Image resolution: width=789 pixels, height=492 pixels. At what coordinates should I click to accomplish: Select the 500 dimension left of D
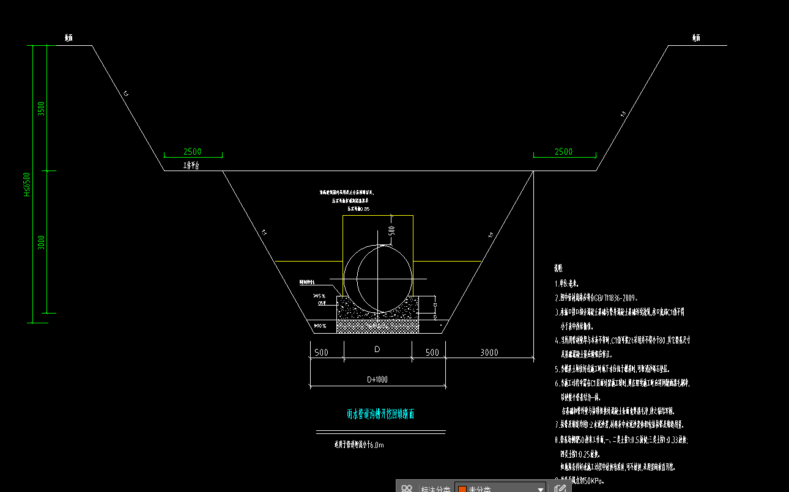click(x=321, y=352)
